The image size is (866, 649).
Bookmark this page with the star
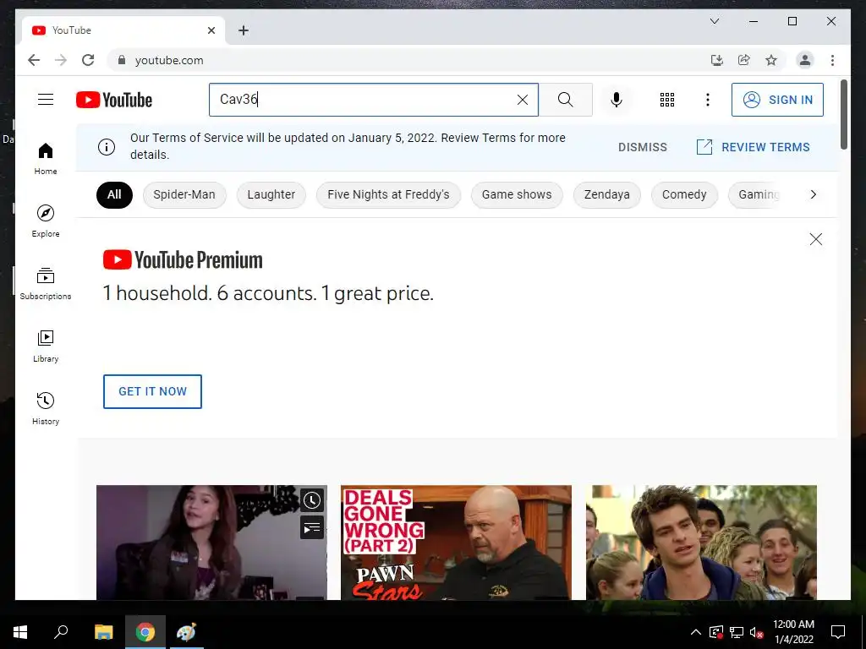coord(771,60)
